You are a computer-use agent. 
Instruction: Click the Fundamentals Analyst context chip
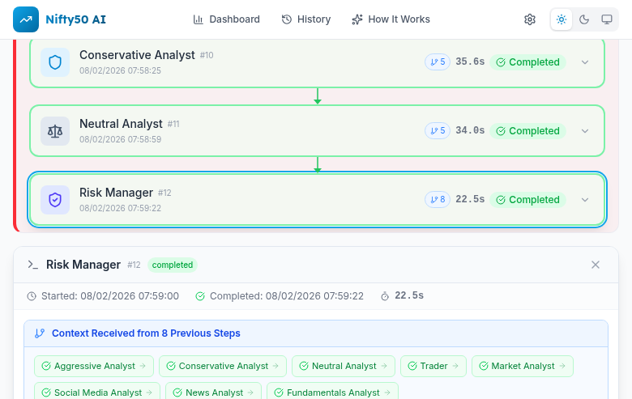332,393
